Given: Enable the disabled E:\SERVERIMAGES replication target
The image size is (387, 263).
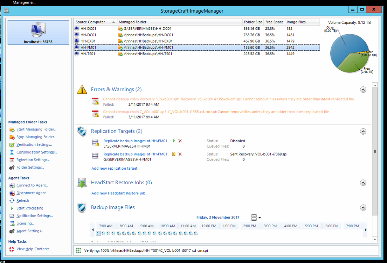Looking at the screenshot, I should pyautogui.click(x=174, y=141).
